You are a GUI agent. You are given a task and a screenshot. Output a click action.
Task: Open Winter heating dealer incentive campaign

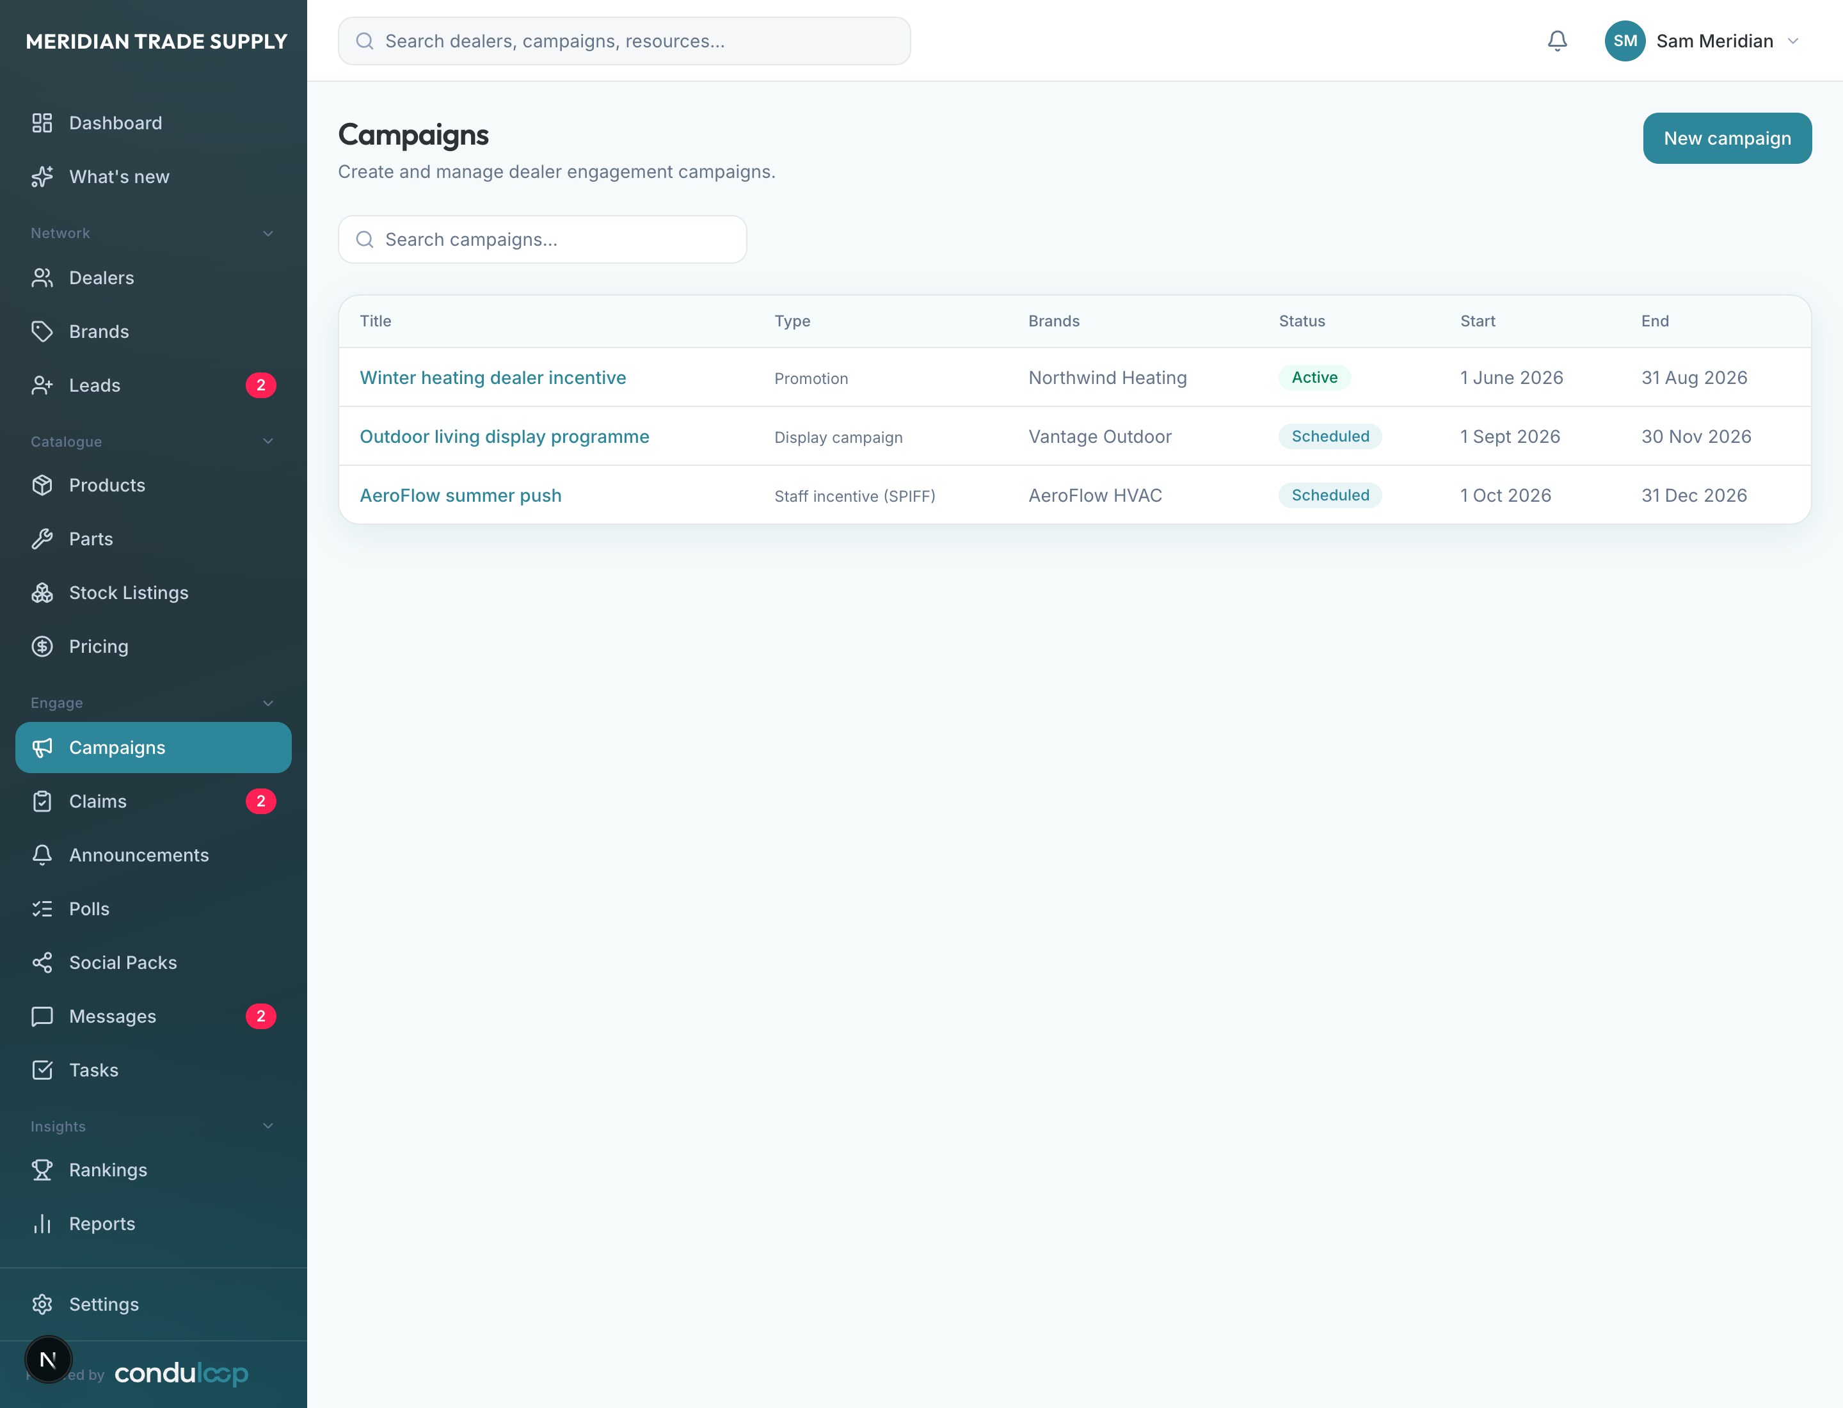click(493, 378)
